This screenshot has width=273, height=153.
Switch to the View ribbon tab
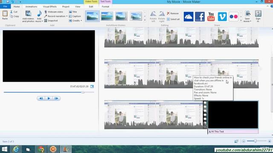(78, 7)
